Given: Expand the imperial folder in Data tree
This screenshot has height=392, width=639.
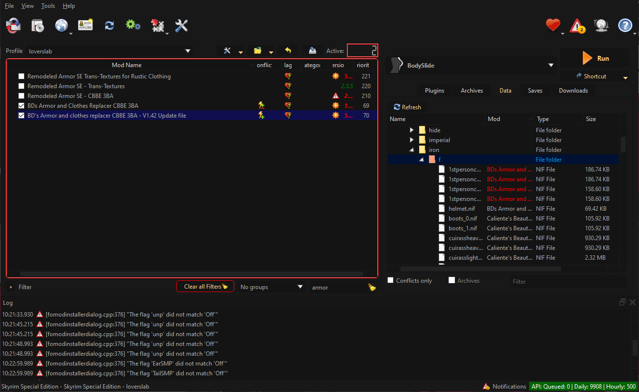Looking at the screenshot, I should click(x=412, y=140).
